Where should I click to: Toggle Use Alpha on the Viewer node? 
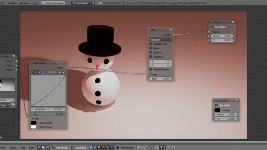(x=212, y=27)
